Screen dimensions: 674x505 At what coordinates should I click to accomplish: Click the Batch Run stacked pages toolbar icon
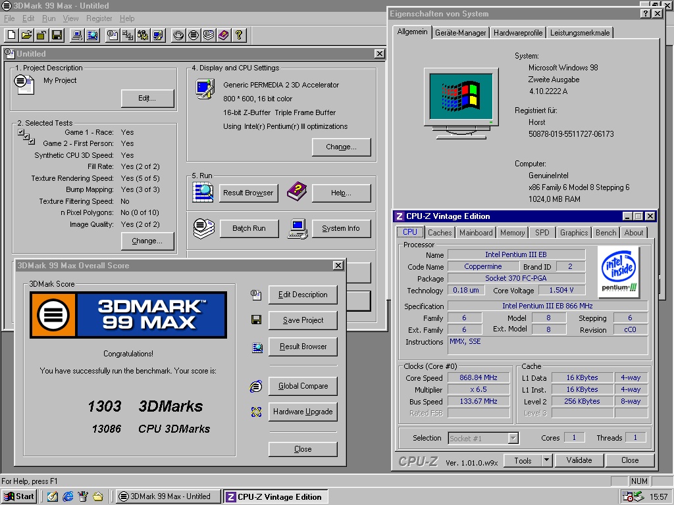coord(209,36)
